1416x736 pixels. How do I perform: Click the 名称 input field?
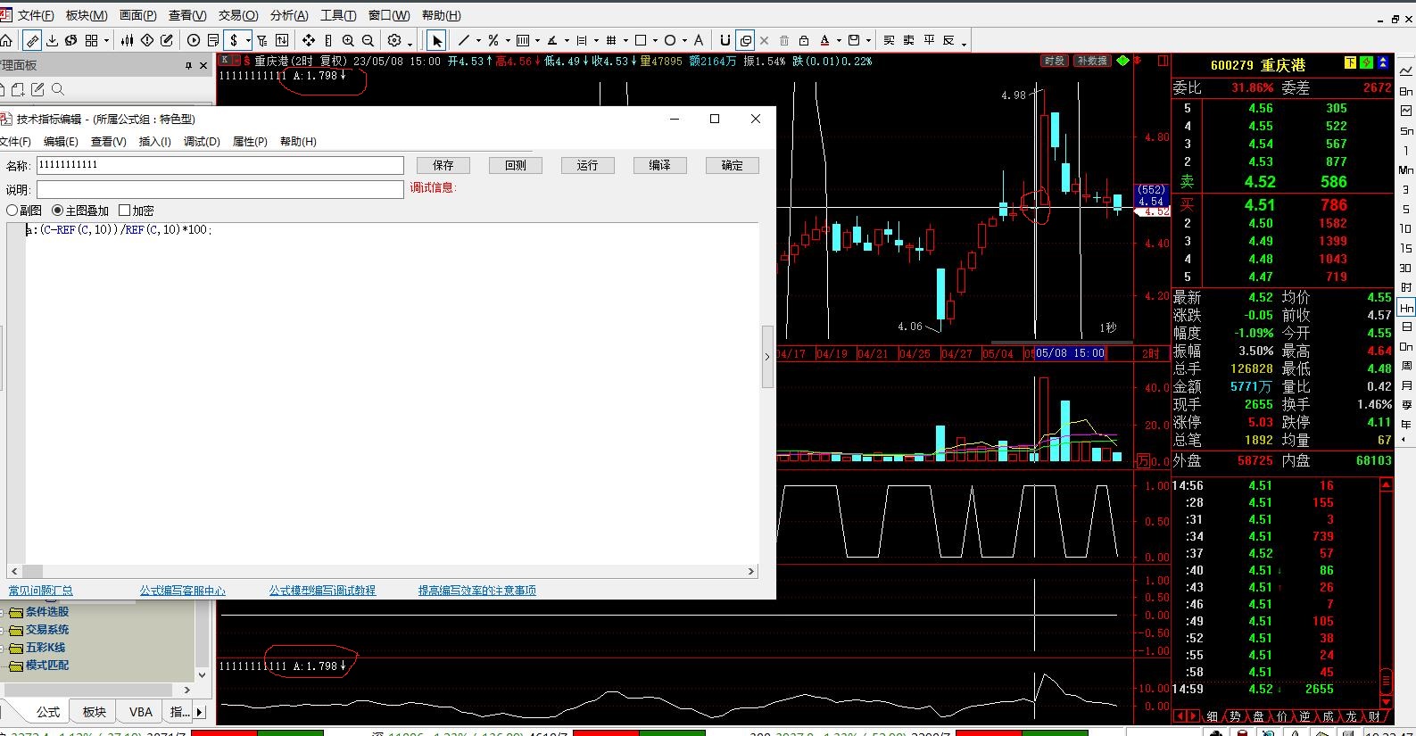click(x=219, y=165)
